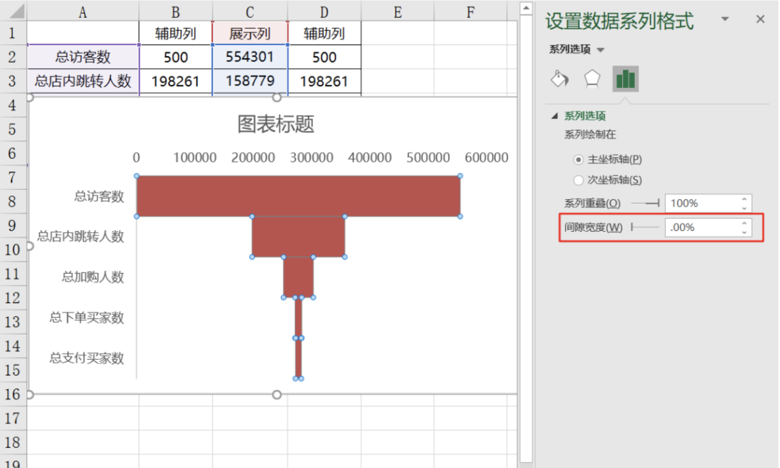This screenshot has height=468, width=780.
Task: Select the Series Options bar chart icon
Action: click(625, 79)
